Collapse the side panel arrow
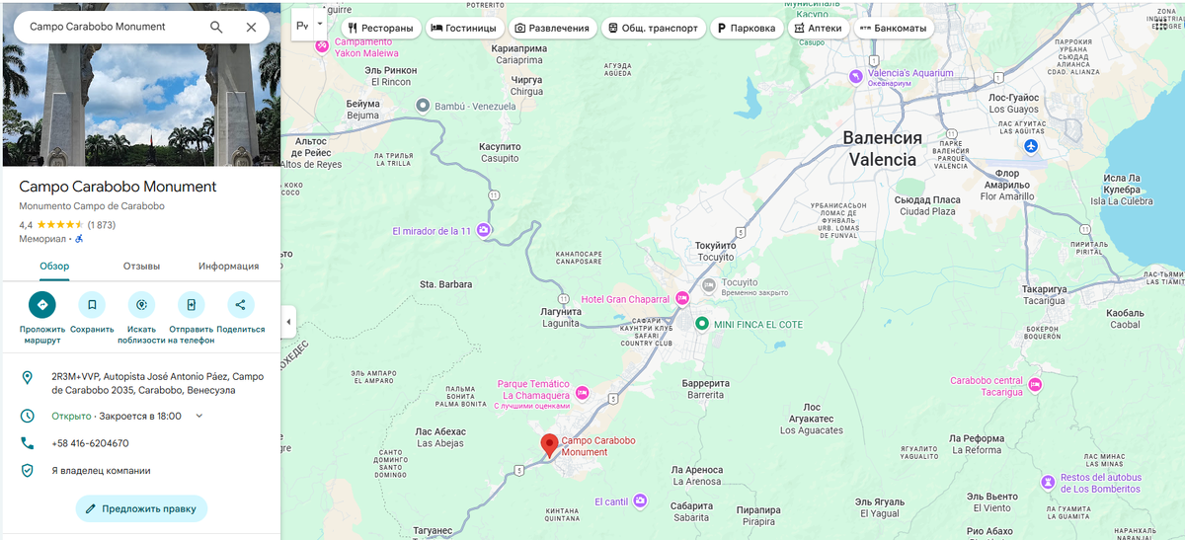The image size is (1185, 540). [287, 322]
